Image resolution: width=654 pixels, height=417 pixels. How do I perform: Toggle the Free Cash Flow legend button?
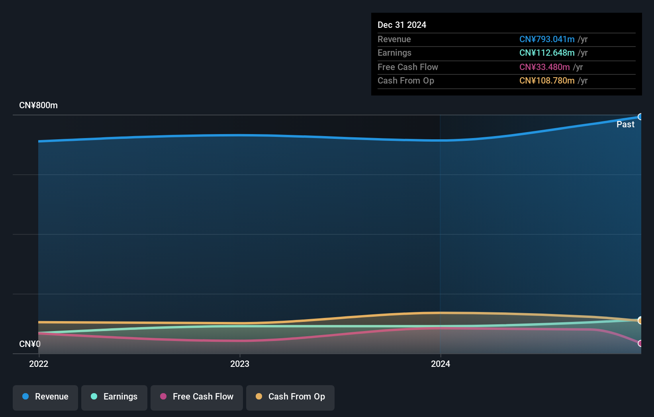[197, 398]
